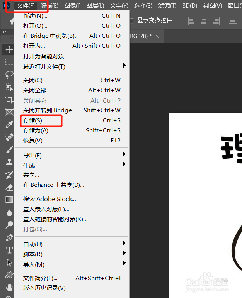This screenshot has height=298, width=242.
Task: Open the 视图(V) menu
Action: coord(213,6)
